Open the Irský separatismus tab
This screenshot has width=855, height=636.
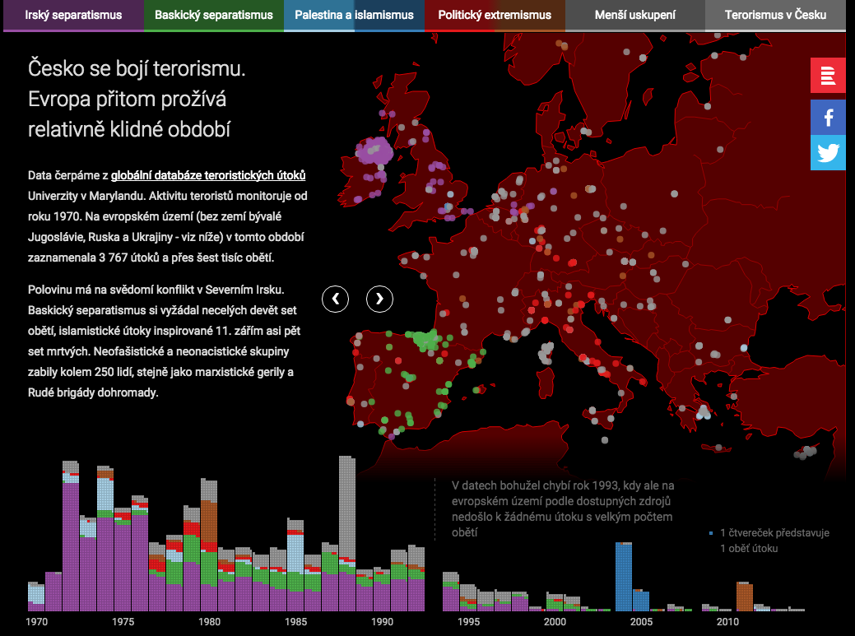point(73,16)
